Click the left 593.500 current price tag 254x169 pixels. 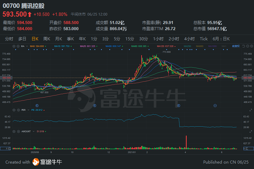click(x=6, y=78)
